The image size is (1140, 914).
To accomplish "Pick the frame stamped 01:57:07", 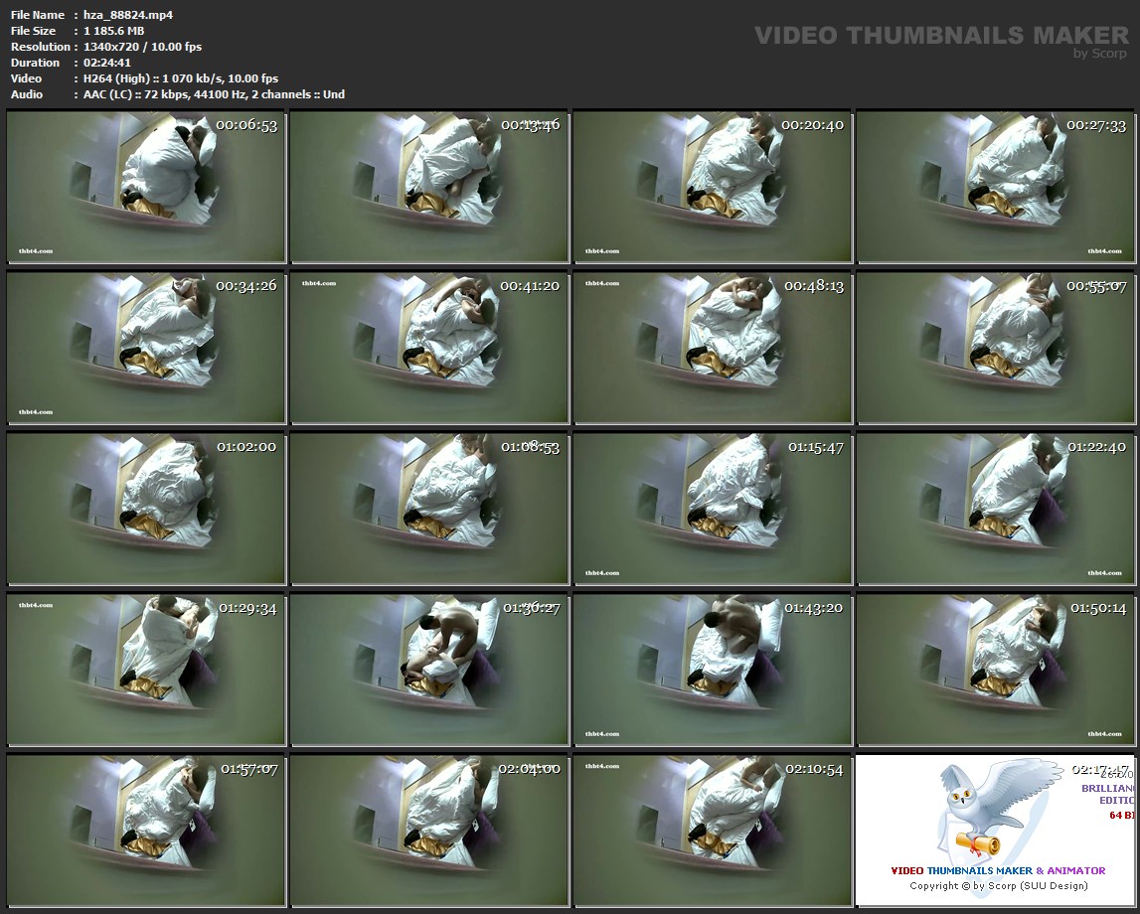I will [146, 831].
